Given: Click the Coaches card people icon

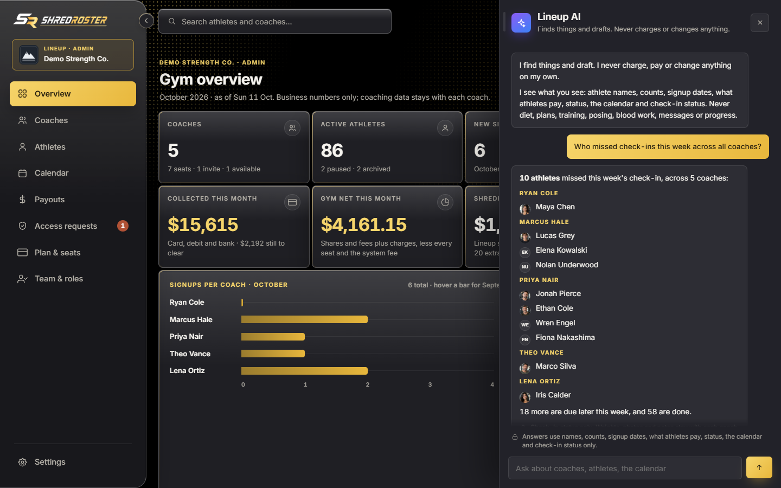Looking at the screenshot, I should pyautogui.click(x=292, y=128).
